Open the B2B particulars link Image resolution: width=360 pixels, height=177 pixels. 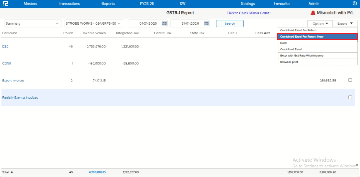[5, 46]
